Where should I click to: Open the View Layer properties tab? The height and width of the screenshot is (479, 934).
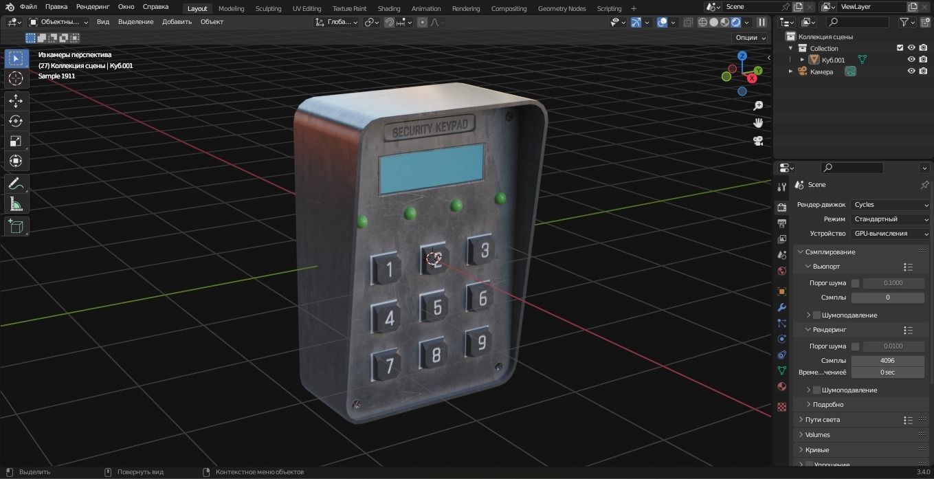(x=781, y=239)
